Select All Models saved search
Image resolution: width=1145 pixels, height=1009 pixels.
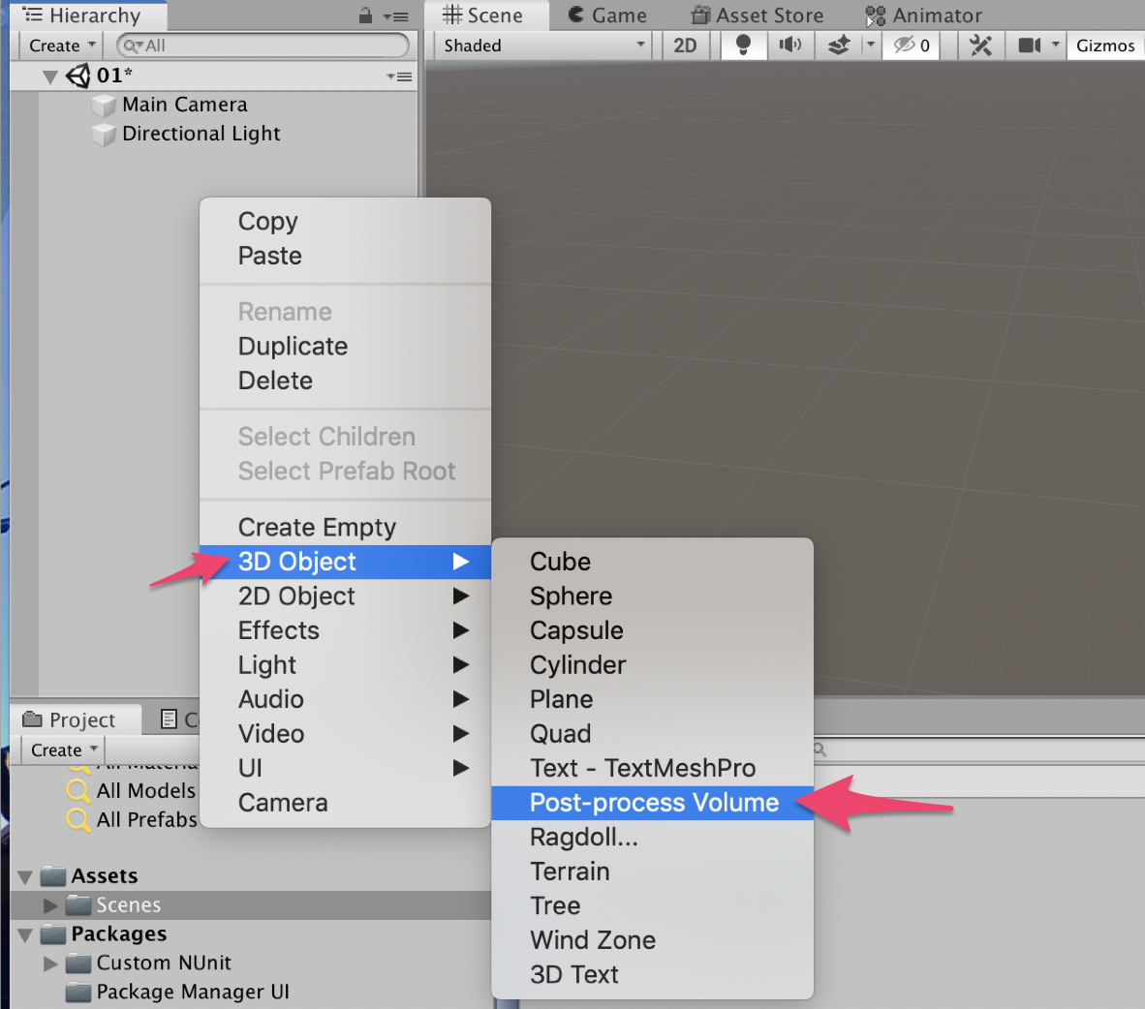point(132,791)
